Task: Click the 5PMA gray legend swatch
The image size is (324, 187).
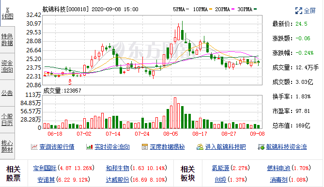Action: click(x=187, y=9)
